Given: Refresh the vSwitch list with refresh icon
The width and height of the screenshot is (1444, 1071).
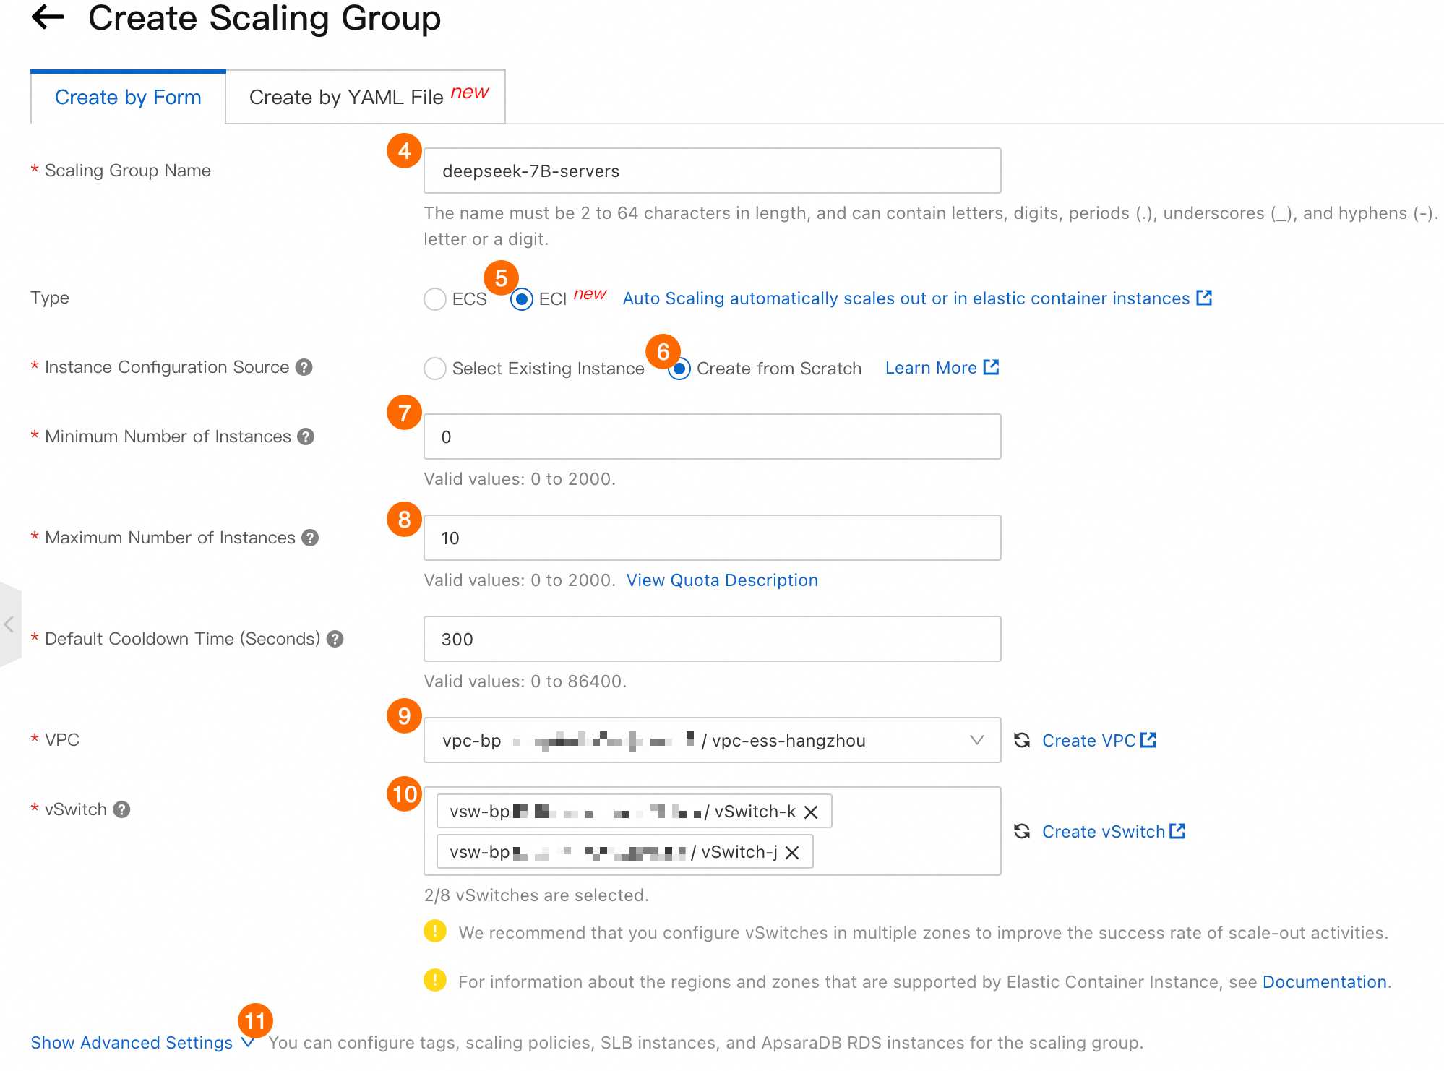Looking at the screenshot, I should (1022, 831).
